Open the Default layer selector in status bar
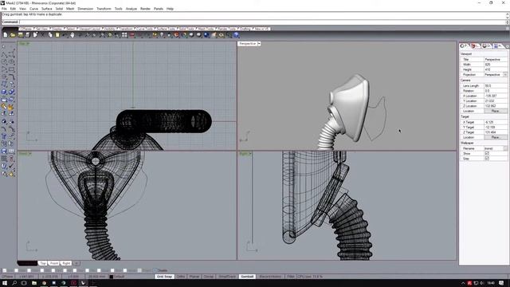The image size is (510, 287). 119,277
